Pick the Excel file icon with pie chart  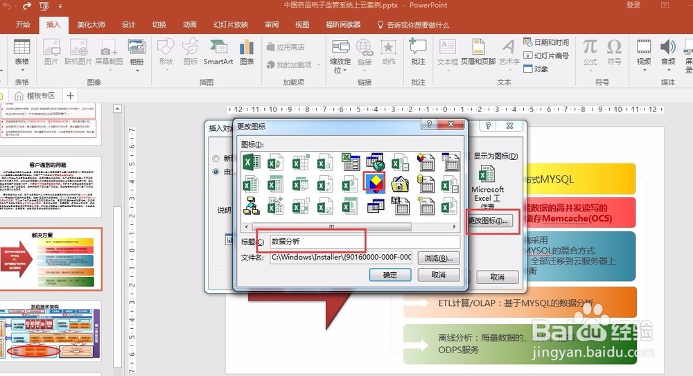coord(275,163)
